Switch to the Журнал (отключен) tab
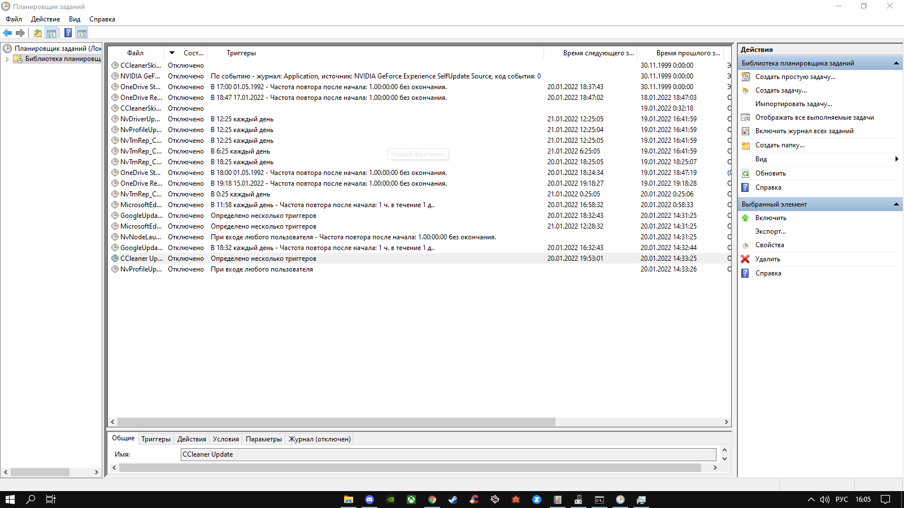This screenshot has height=508, width=904. [320, 439]
